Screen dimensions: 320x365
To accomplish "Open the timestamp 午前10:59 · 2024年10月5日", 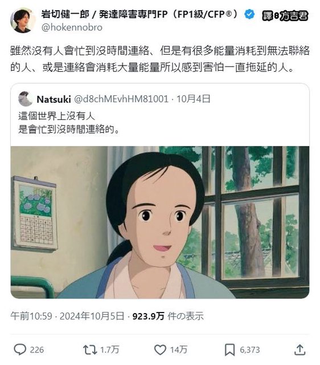I will (x=67, y=316).
